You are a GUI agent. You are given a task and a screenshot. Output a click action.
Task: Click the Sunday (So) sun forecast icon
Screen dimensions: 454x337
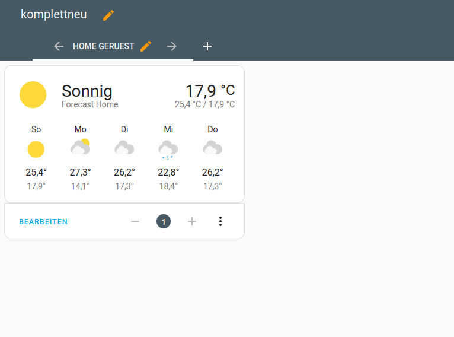pyautogui.click(x=36, y=149)
